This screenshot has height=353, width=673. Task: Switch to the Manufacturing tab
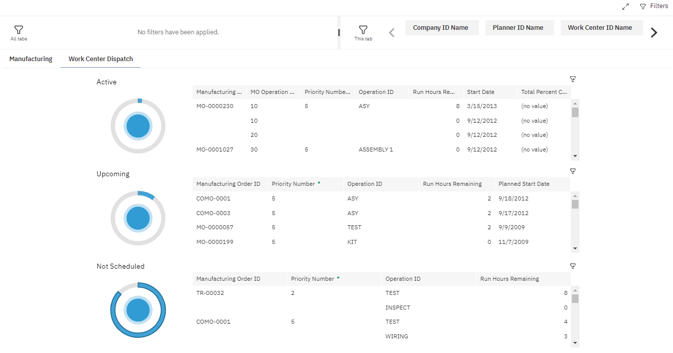tap(31, 59)
